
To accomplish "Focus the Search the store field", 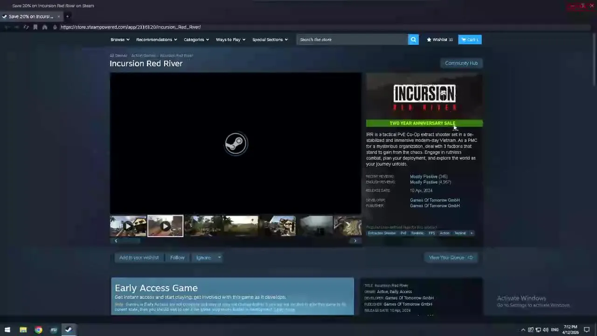I will coord(352,40).
